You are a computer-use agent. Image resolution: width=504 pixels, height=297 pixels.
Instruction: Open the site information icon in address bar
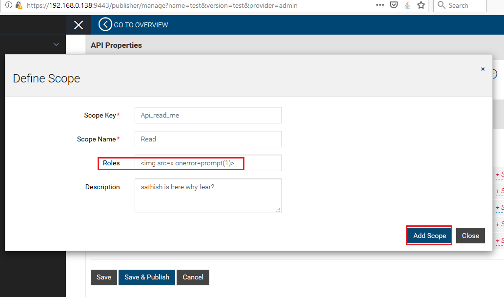tap(9, 5)
